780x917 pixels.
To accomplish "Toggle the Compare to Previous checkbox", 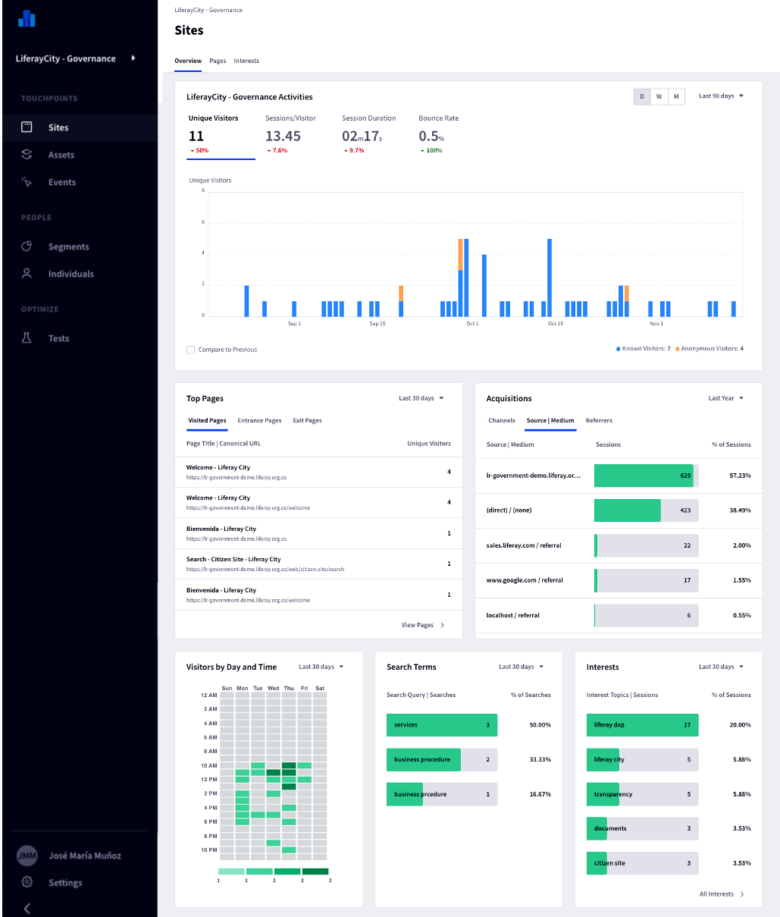I will pyautogui.click(x=191, y=350).
